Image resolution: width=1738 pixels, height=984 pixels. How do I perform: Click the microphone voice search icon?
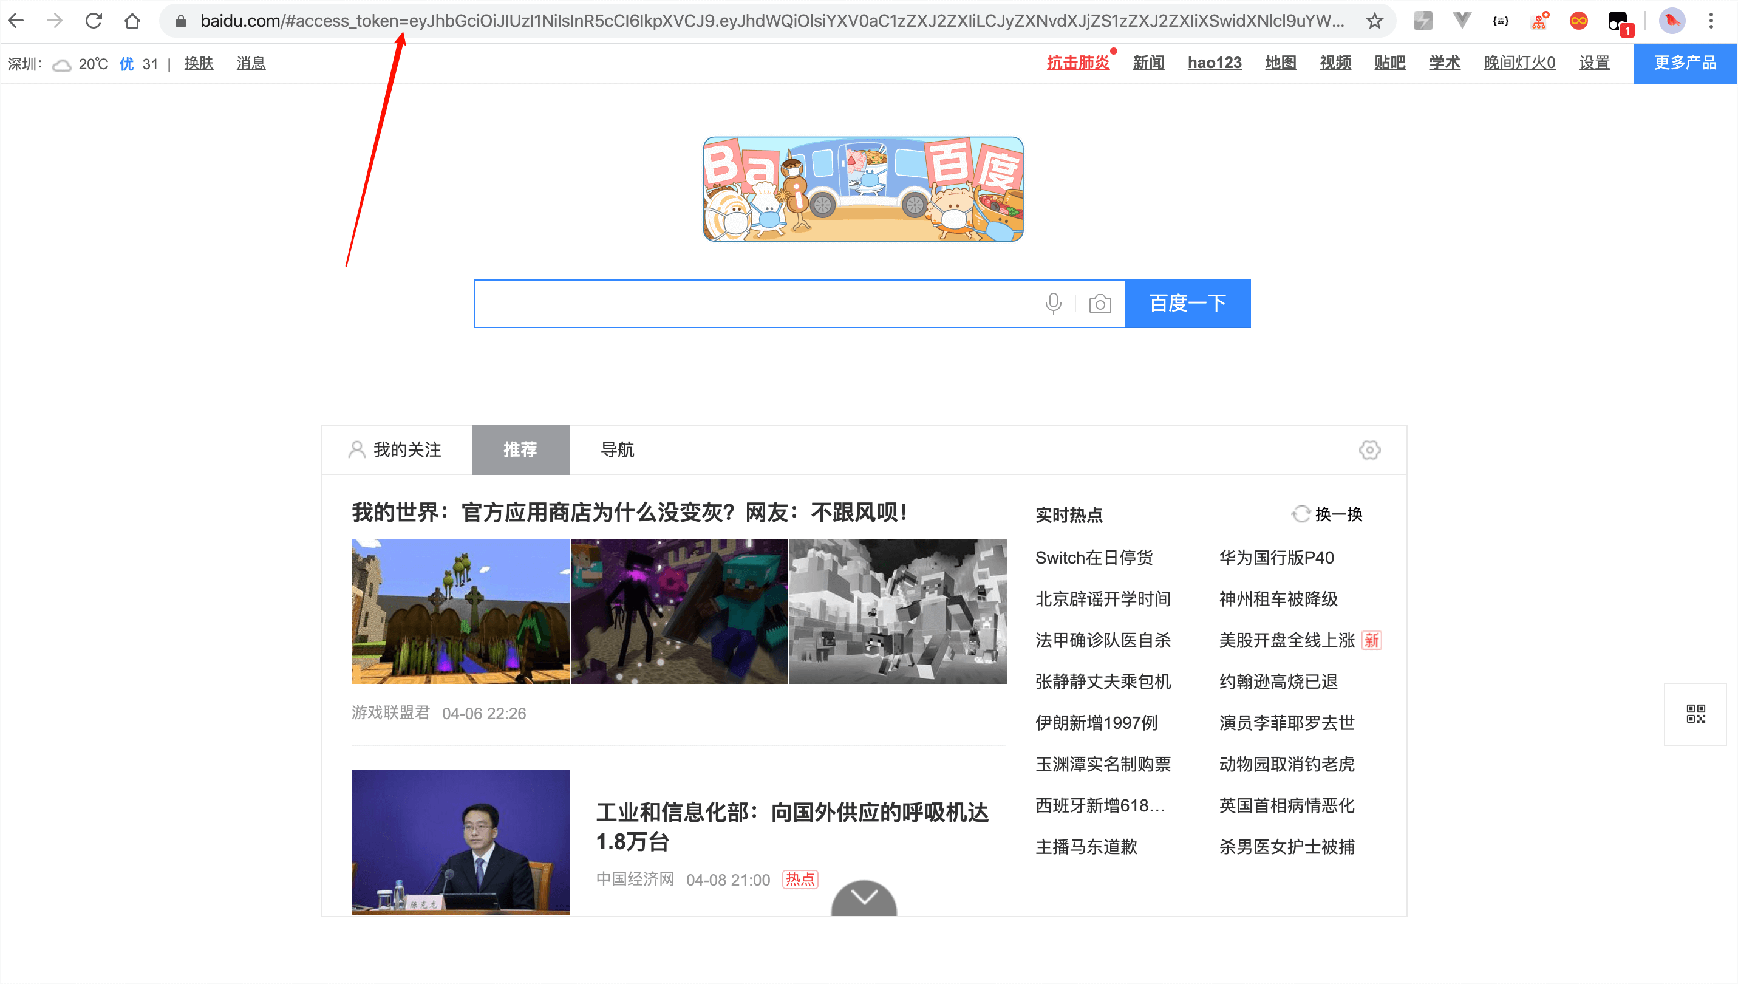[x=1052, y=304]
